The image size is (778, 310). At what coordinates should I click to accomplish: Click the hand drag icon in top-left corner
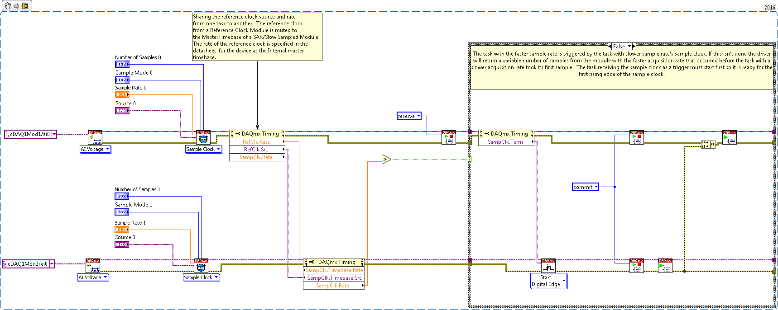coord(8,6)
